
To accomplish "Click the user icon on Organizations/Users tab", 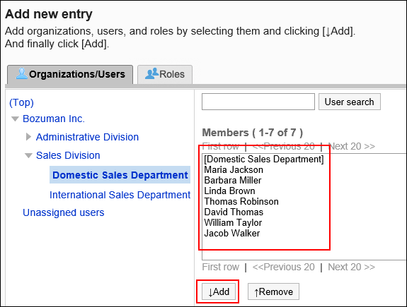I will (x=21, y=73).
